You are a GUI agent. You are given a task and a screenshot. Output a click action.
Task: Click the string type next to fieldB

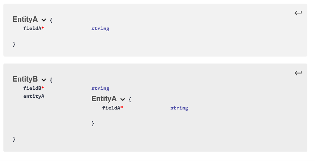[x=100, y=88]
